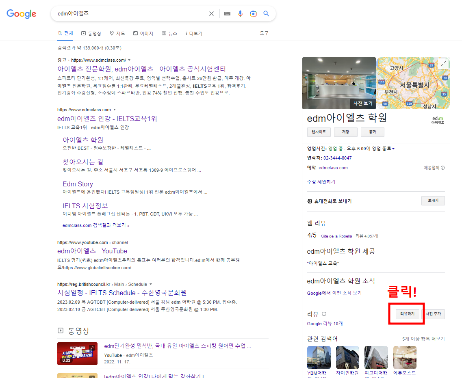Open the YBM어학원 related search thumbnail

(319, 357)
